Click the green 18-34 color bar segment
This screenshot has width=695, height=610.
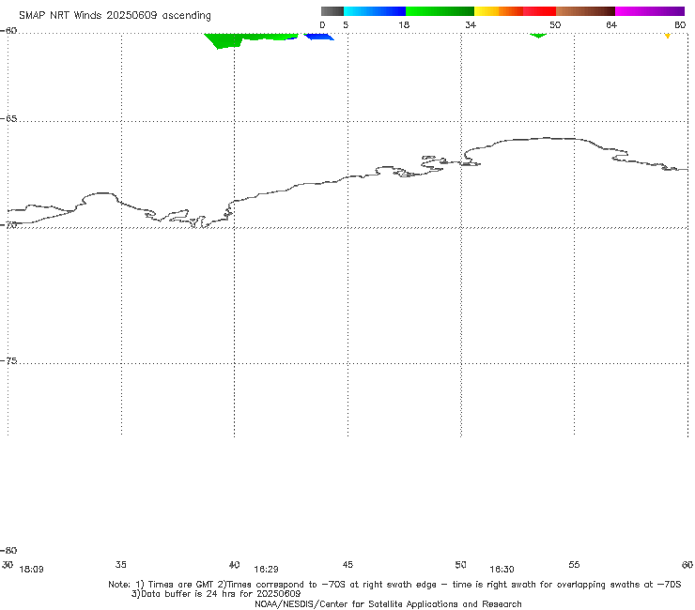pyautogui.click(x=440, y=11)
